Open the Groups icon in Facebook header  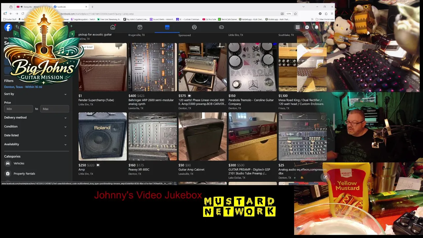click(x=194, y=27)
